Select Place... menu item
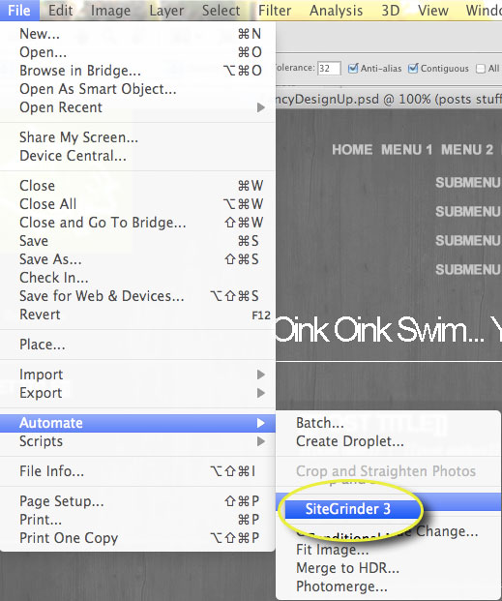This screenshot has width=502, height=601. [x=137, y=345]
